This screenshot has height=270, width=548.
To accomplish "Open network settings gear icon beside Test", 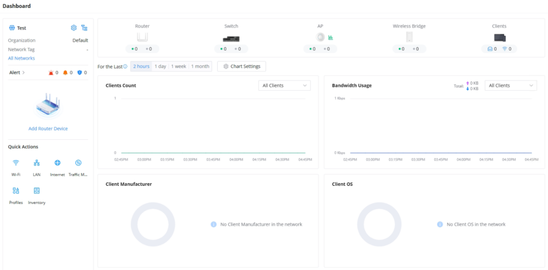I will pyautogui.click(x=73, y=28).
